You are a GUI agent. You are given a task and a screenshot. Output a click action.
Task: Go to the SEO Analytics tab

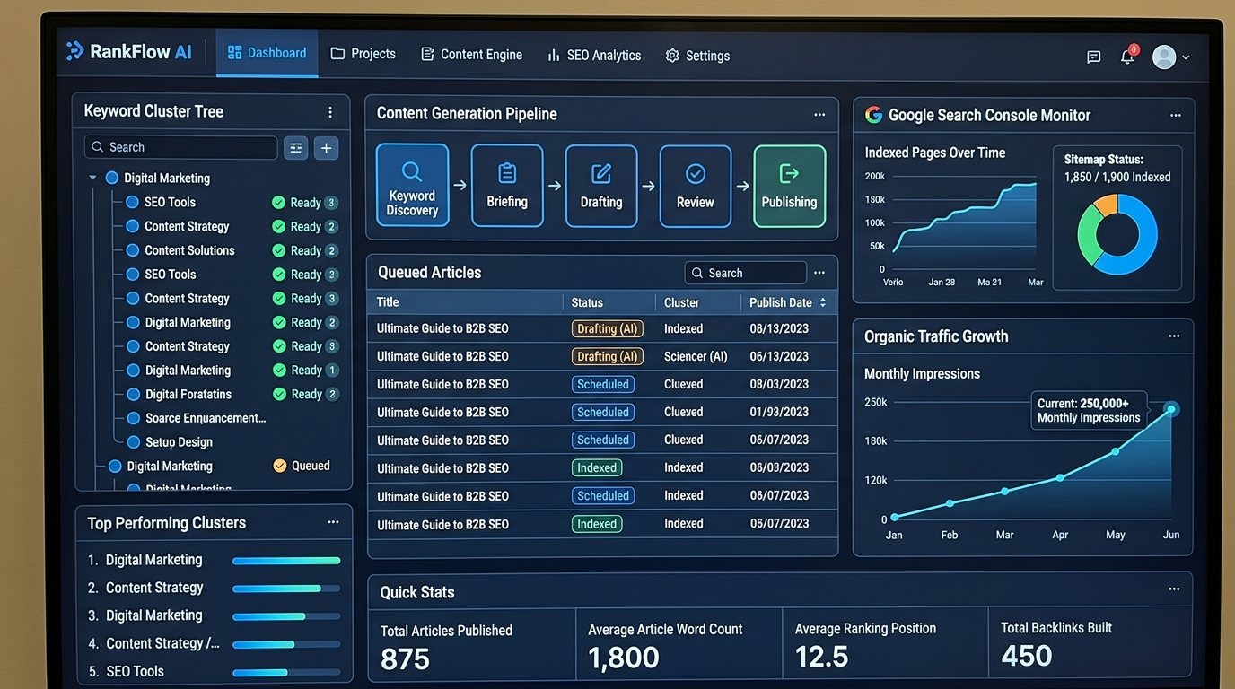594,56
